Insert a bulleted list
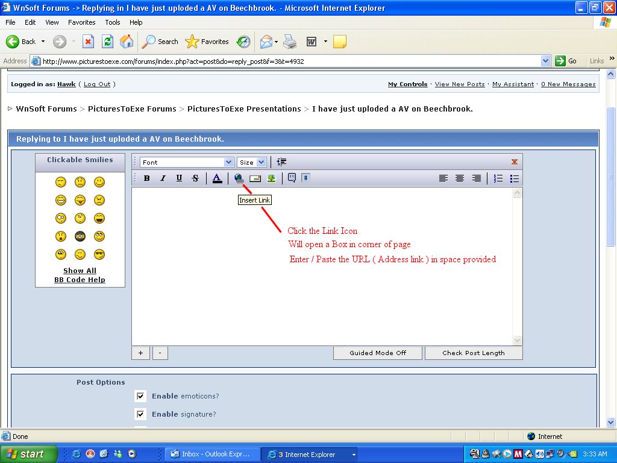 [515, 178]
